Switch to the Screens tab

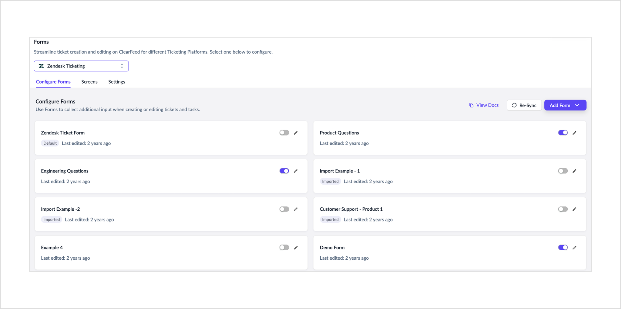89,82
